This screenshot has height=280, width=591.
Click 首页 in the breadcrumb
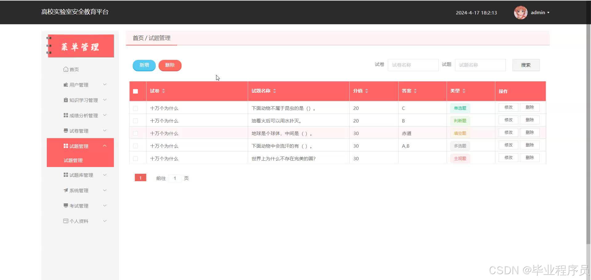pos(138,38)
